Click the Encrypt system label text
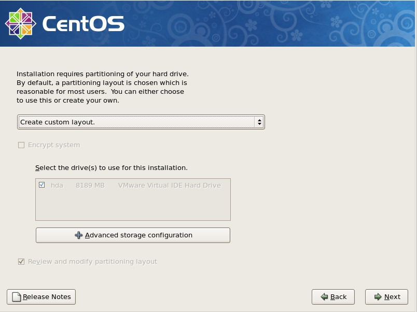 pos(54,145)
